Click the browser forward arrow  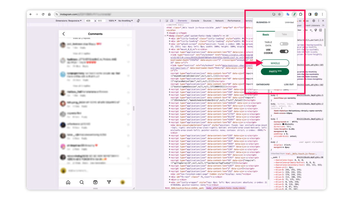click(37, 14)
